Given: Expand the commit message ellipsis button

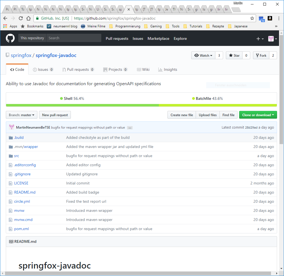Looking at the screenshot, I should tap(130, 127).
